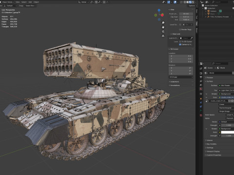234x175 pixels.
Task: Toggle snapping magnet in header
Action: (x=96, y=2)
